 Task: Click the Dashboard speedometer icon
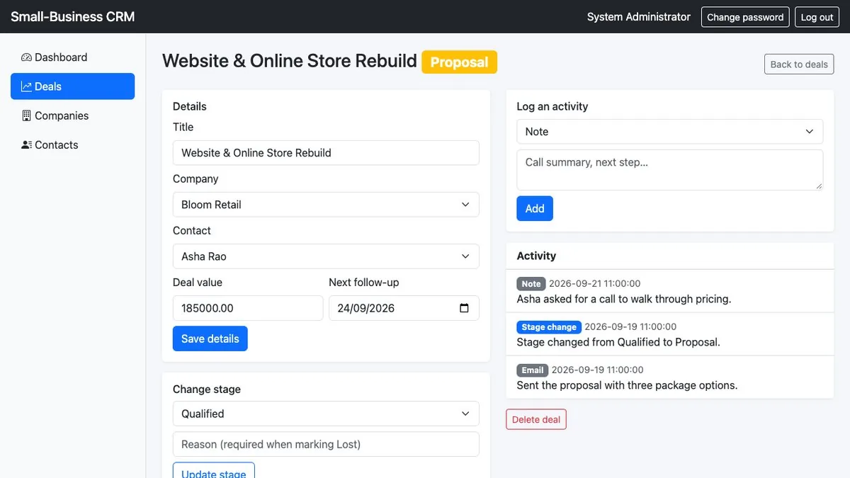(27, 57)
